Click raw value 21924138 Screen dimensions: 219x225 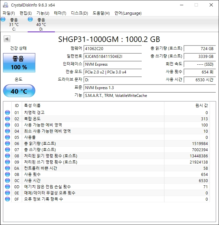pos(199,162)
